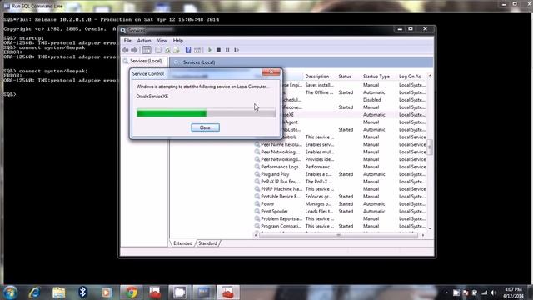
Task: Switch to the Extended tab
Action: tap(183, 243)
